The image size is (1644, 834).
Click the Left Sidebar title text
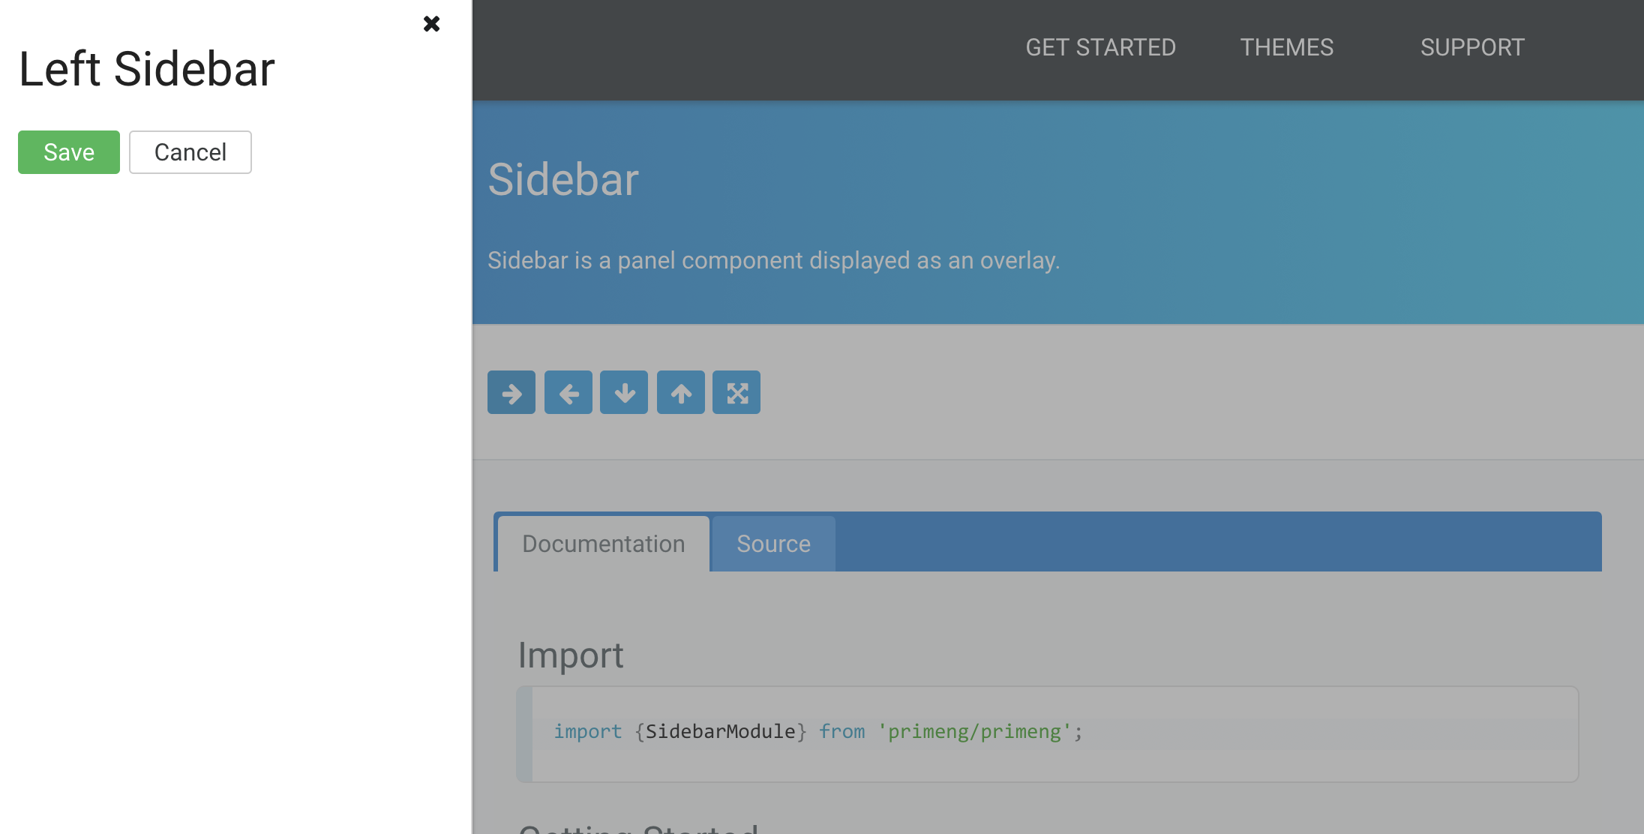(147, 69)
